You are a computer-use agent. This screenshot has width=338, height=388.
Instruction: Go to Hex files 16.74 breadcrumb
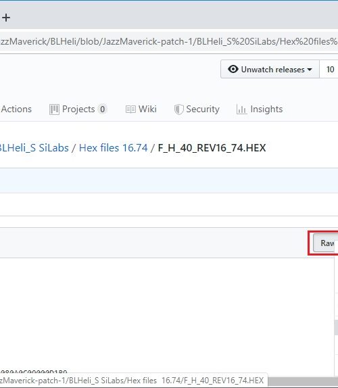[x=114, y=148]
